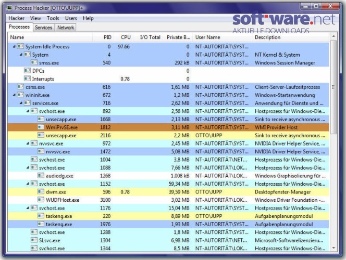Click the vertical scrollbar thumb

click(333, 87)
